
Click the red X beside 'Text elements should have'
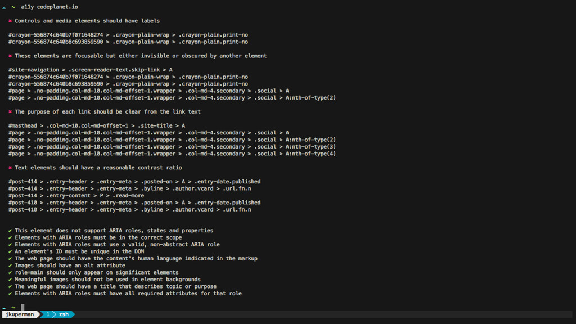tap(10, 168)
